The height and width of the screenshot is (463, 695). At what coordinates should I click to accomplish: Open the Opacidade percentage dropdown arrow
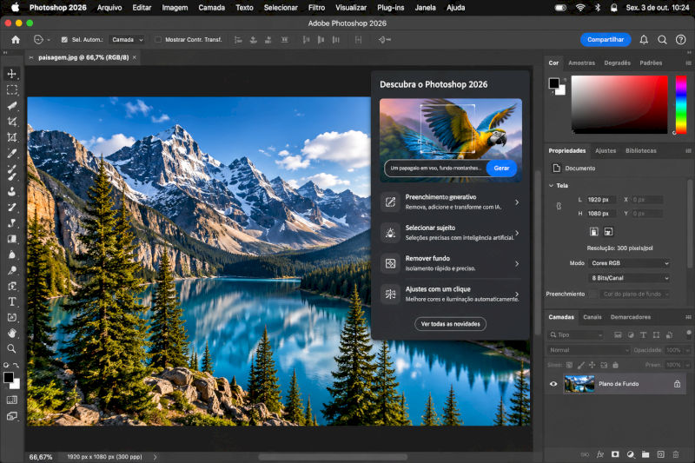coord(687,350)
